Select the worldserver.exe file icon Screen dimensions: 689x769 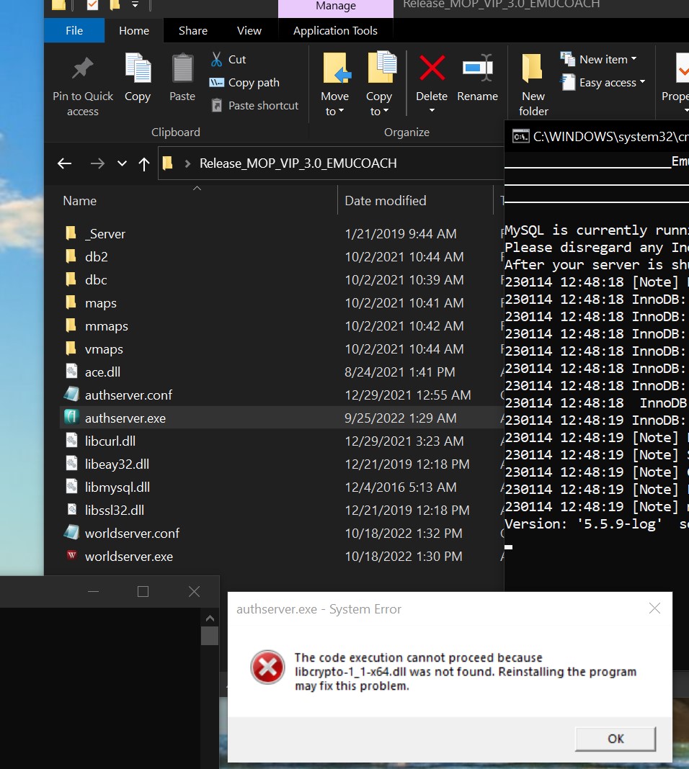click(71, 556)
